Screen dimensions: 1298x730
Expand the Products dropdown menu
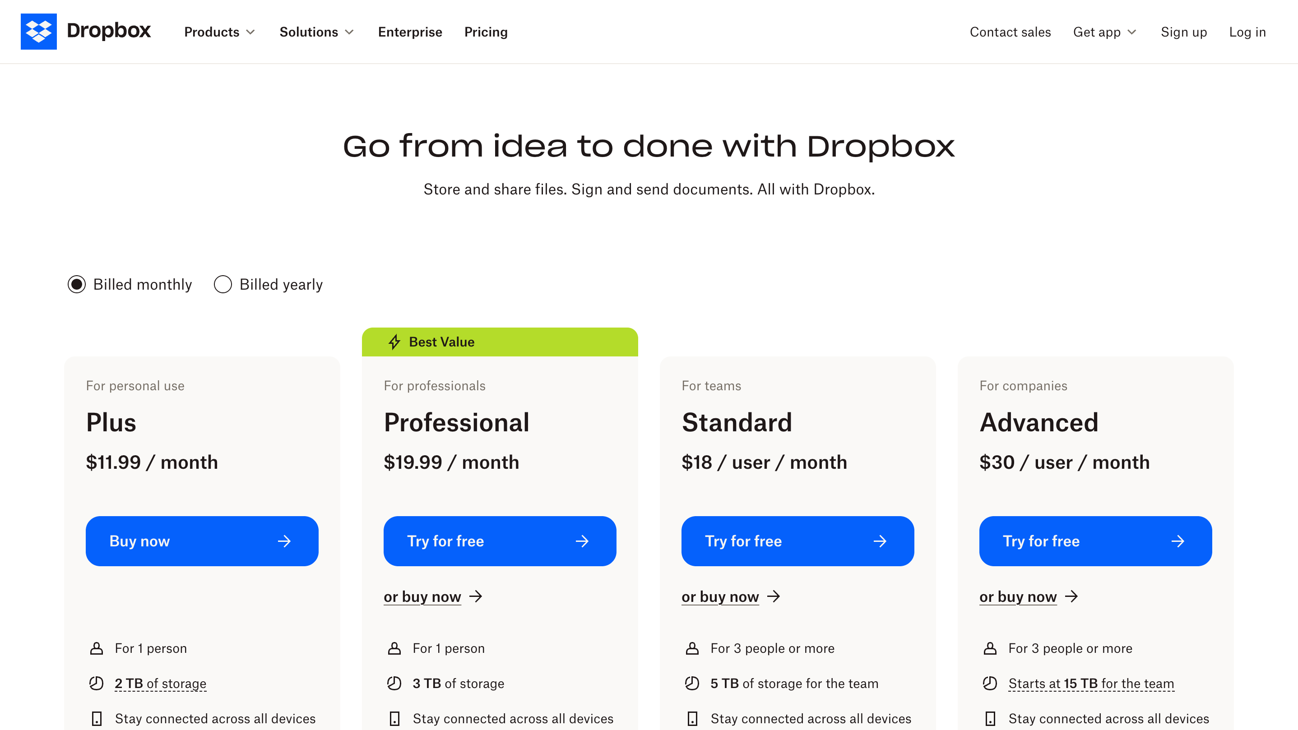(220, 32)
